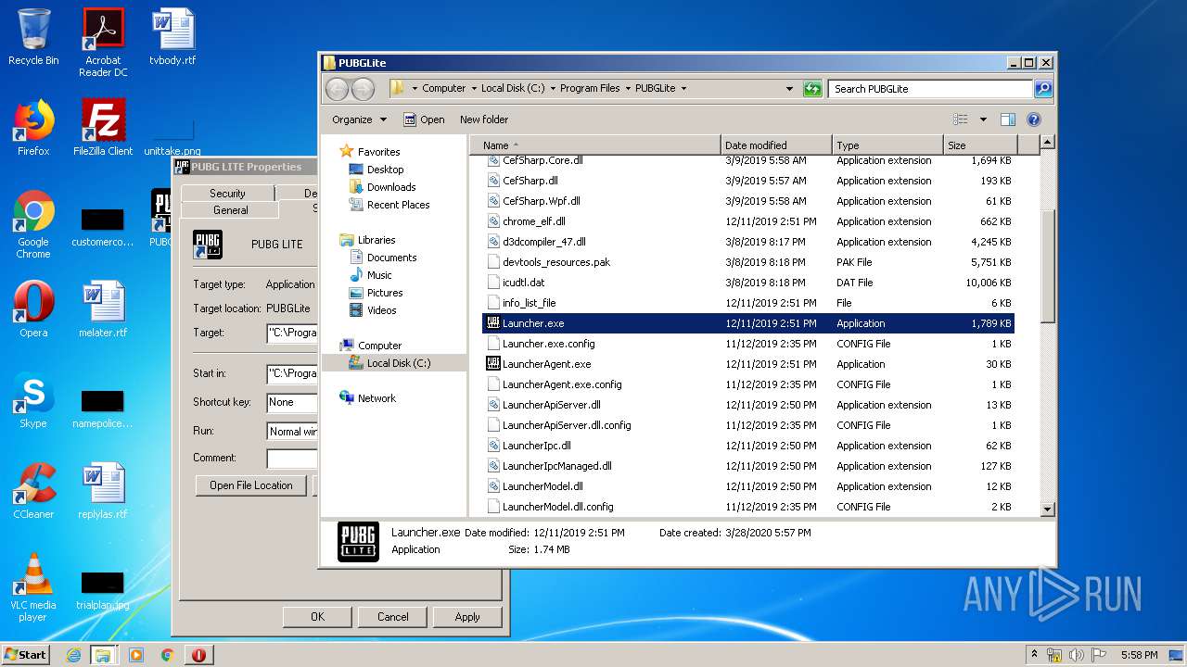Click Search PUBGLite input field
Screen dimensions: 1187x667
tap(930, 89)
